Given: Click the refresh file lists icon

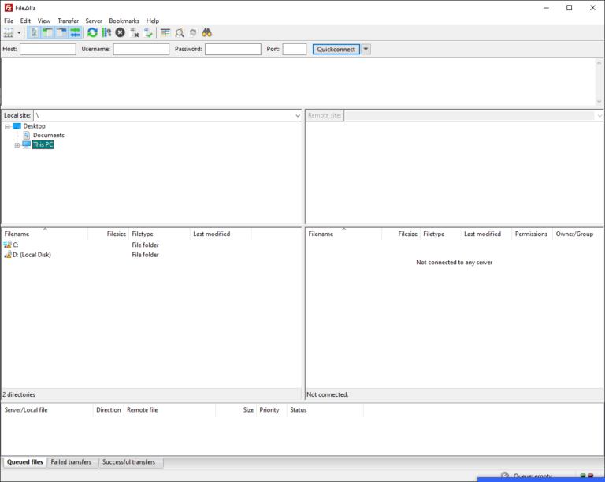Looking at the screenshot, I should [x=93, y=32].
